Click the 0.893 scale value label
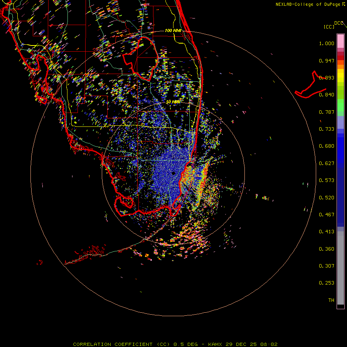Viewport: 347px width, 347px height. tap(327, 77)
